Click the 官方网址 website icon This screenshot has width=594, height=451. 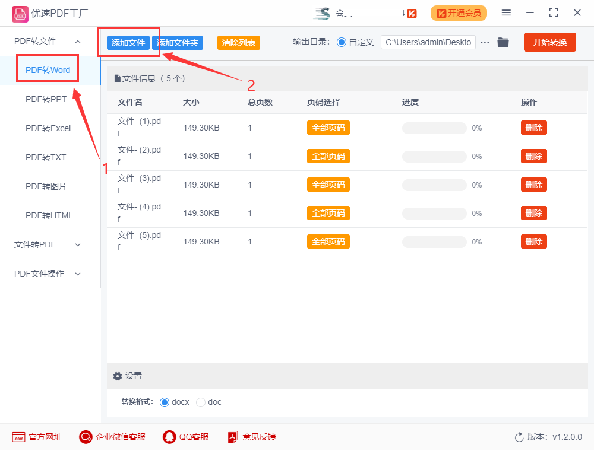point(18,437)
